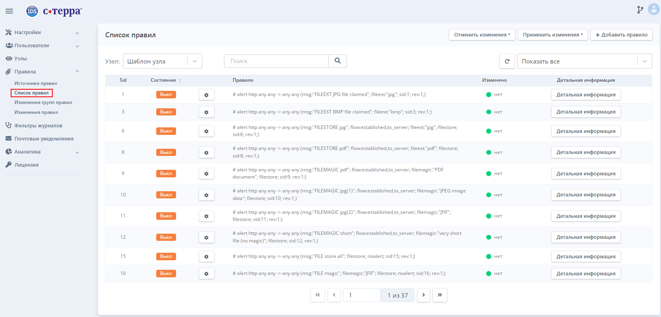
Task: Open Почтовые уведомления in the sidebar
Action: 44,139
